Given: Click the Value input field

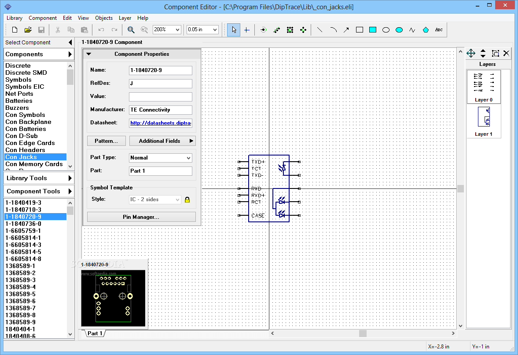Looking at the screenshot, I should click(x=161, y=97).
